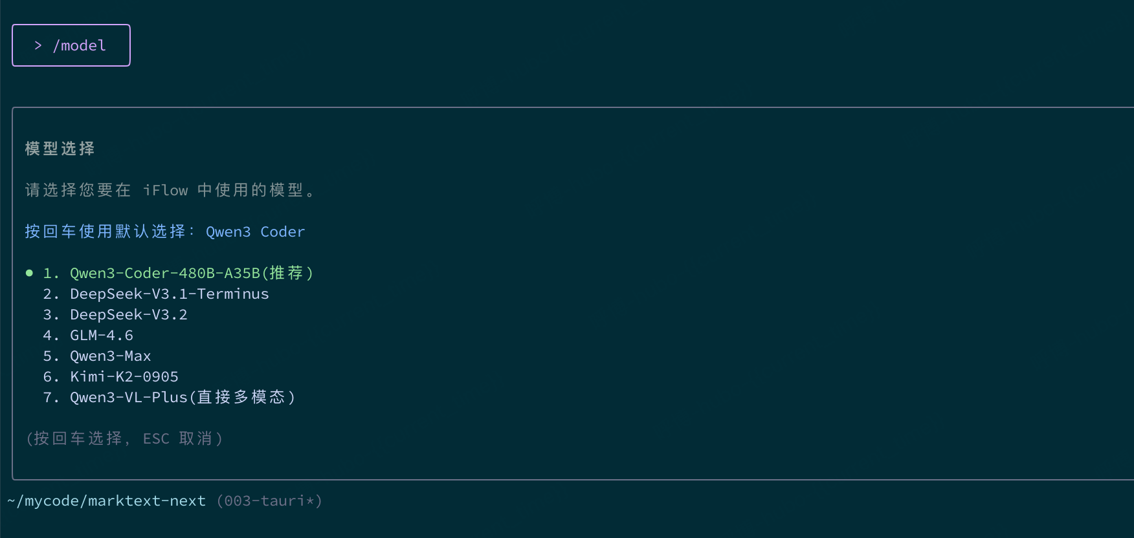Click the > prompt symbol before /model
This screenshot has width=1134, height=538.
click(38, 45)
